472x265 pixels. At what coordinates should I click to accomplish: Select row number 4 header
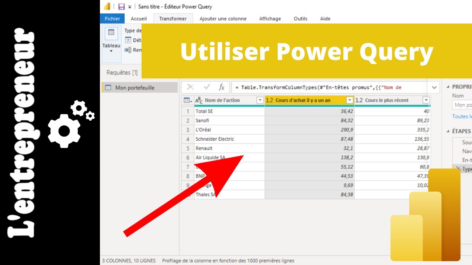pos(188,139)
